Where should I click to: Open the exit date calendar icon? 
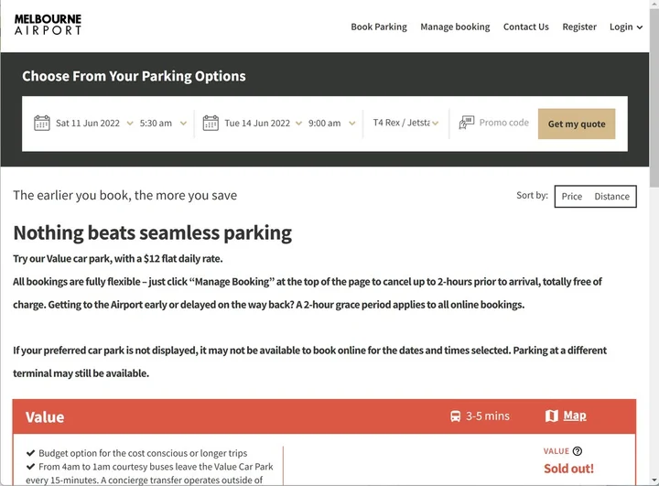[211, 124]
